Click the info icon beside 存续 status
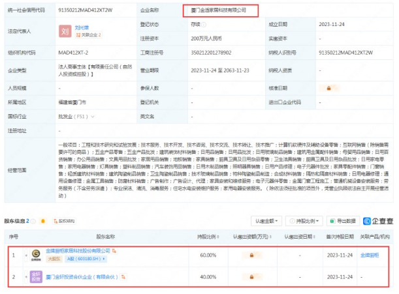 pos(204,25)
